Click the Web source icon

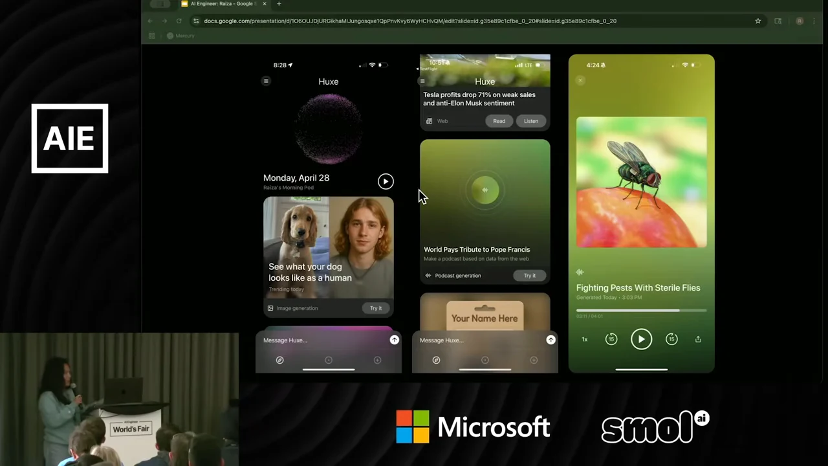click(429, 121)
